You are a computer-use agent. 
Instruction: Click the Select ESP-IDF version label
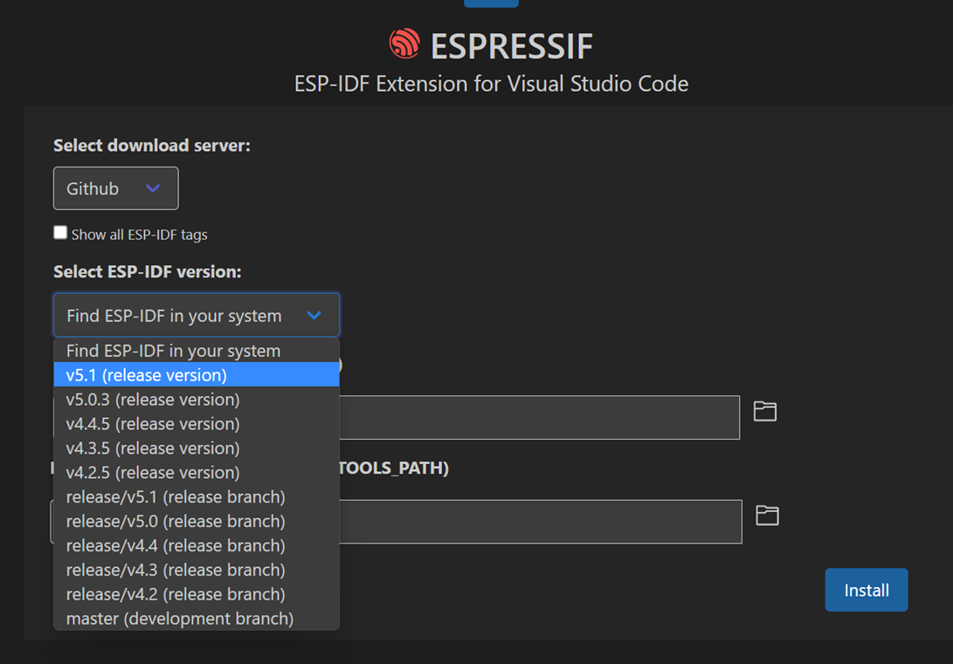(x=148, y=272)
